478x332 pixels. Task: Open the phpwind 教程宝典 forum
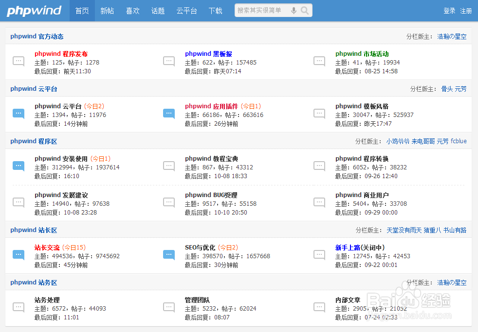(212, 159)
